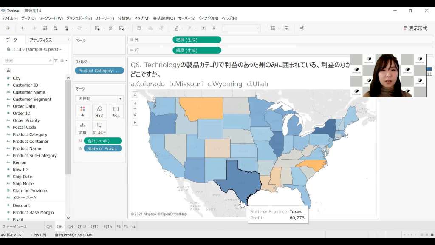This screenshot has height=245, width=435.
Task: Click the 表示形式 Show Me button
Action: 415,28
